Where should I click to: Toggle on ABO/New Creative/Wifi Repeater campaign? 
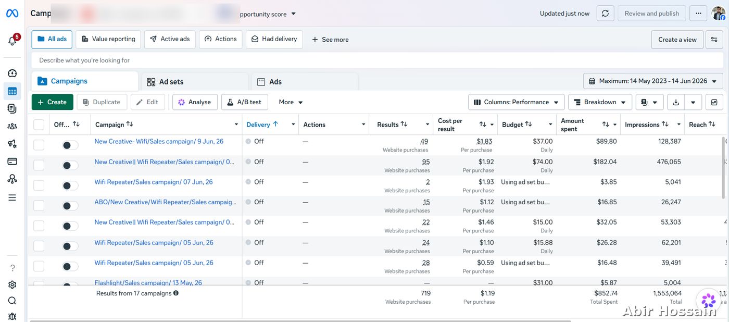pos(70,206)
